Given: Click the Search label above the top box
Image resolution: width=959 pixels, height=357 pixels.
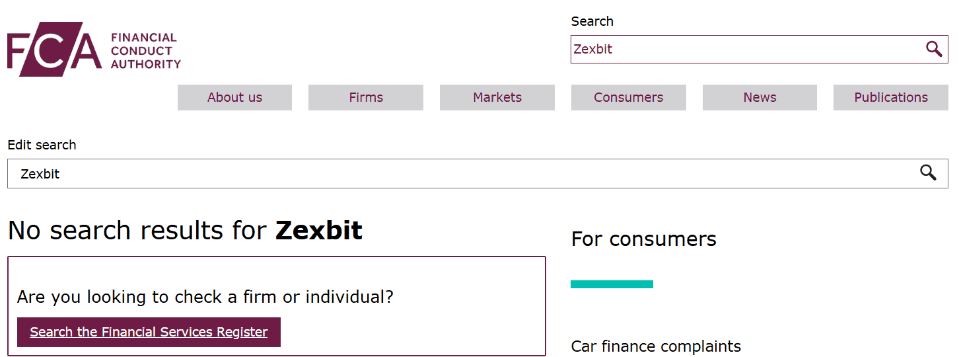Looking at the screenshot, I should pos(592,21).
